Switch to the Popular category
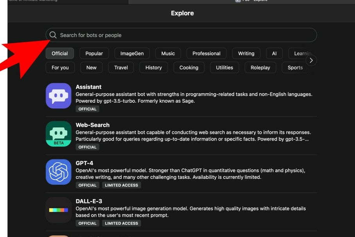355x237 pixels. 94,53
